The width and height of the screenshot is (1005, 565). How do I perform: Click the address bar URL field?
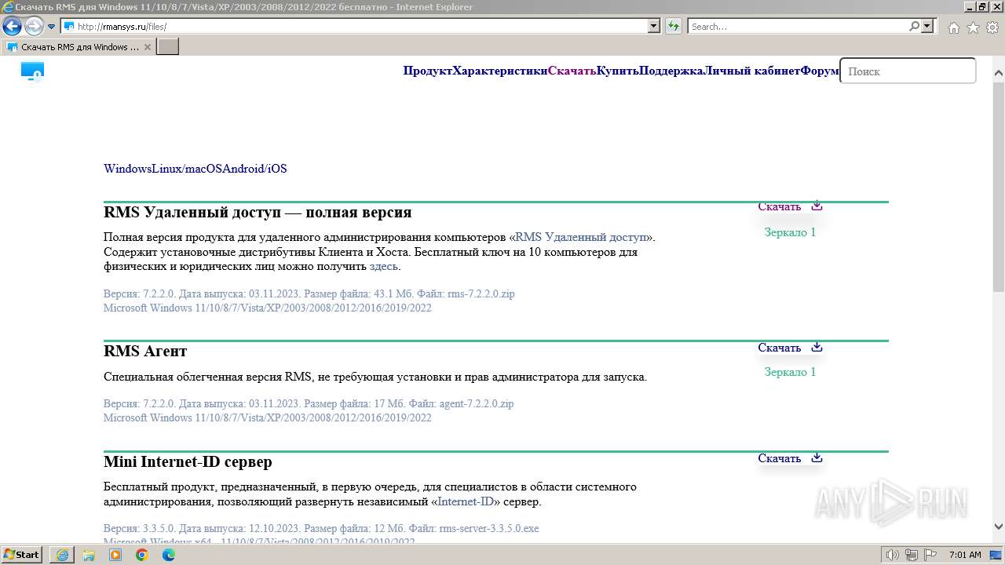(x=354, y=26)
